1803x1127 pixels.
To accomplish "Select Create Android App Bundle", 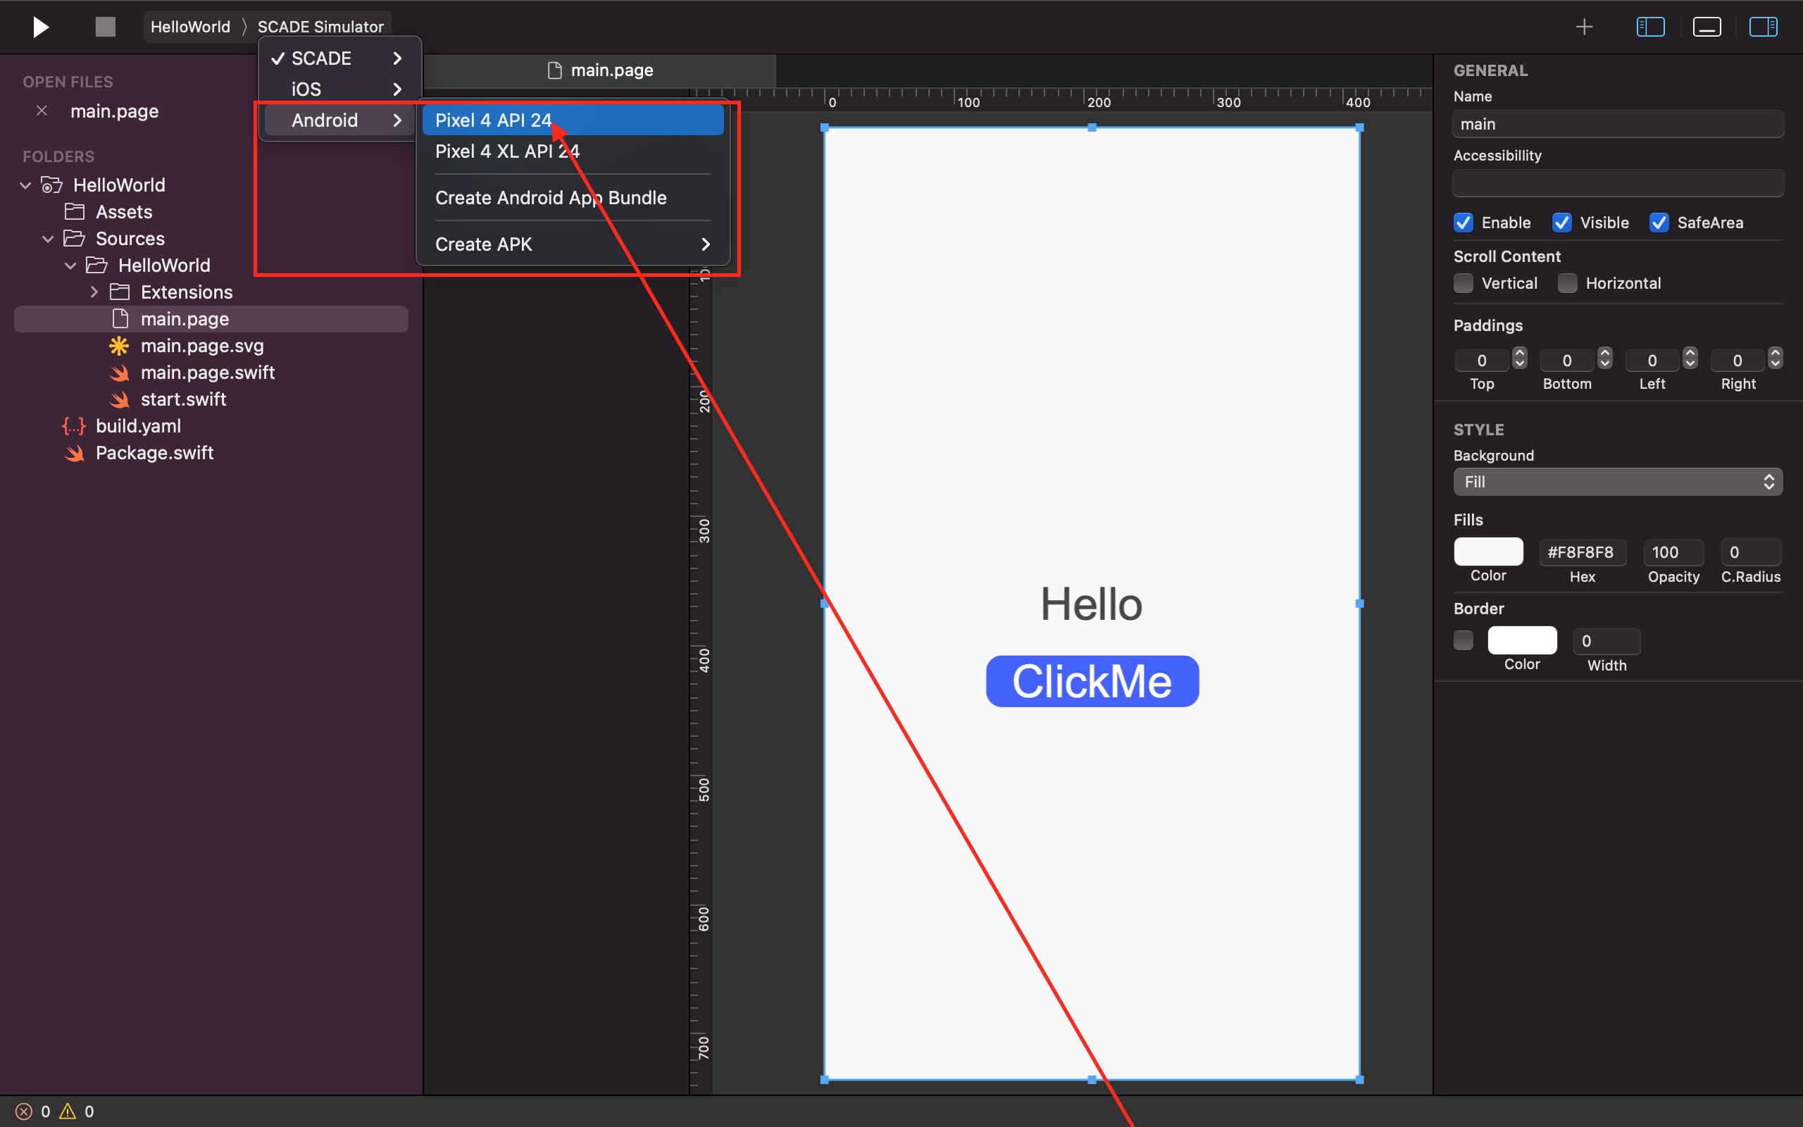I will click(x=572, y=197).
